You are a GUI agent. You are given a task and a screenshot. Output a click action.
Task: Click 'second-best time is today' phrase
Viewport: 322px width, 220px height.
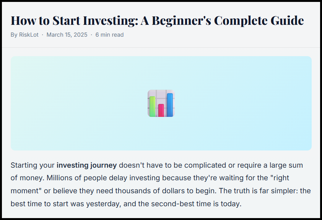point(196,204)
